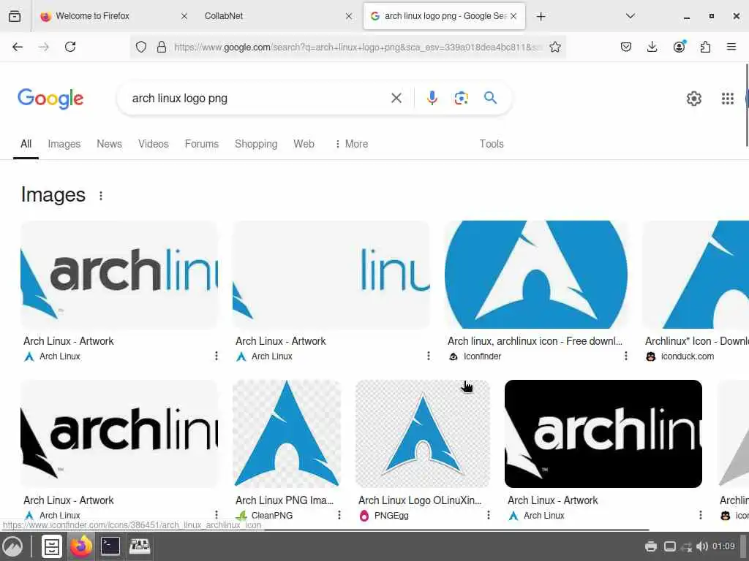Select the Web search tab

click(304, 144)
